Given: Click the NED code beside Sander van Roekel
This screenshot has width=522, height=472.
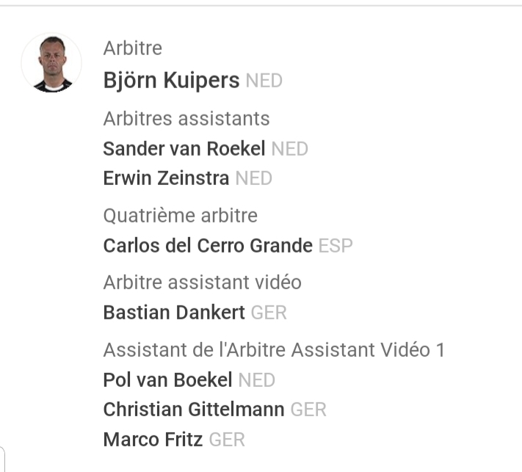Looking at the screenshot, I should pos(289,150).
